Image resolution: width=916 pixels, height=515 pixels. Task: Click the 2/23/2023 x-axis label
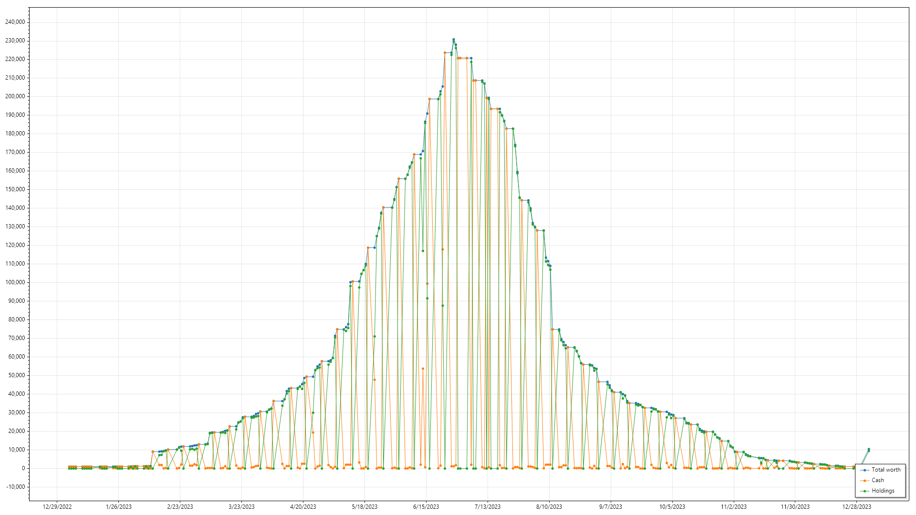180,507
